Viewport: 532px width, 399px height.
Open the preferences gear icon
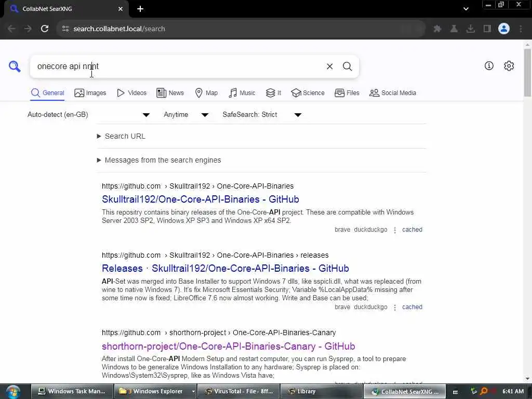coord(509,66)
